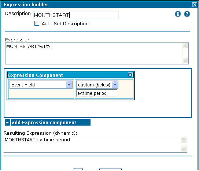Click the add Expression component button

(51, 122)
